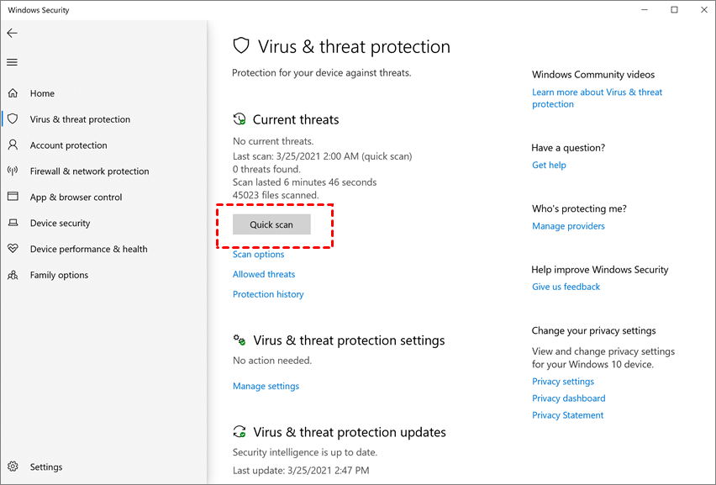Go to Virus & threat protection sidebar item

(80, 119)
